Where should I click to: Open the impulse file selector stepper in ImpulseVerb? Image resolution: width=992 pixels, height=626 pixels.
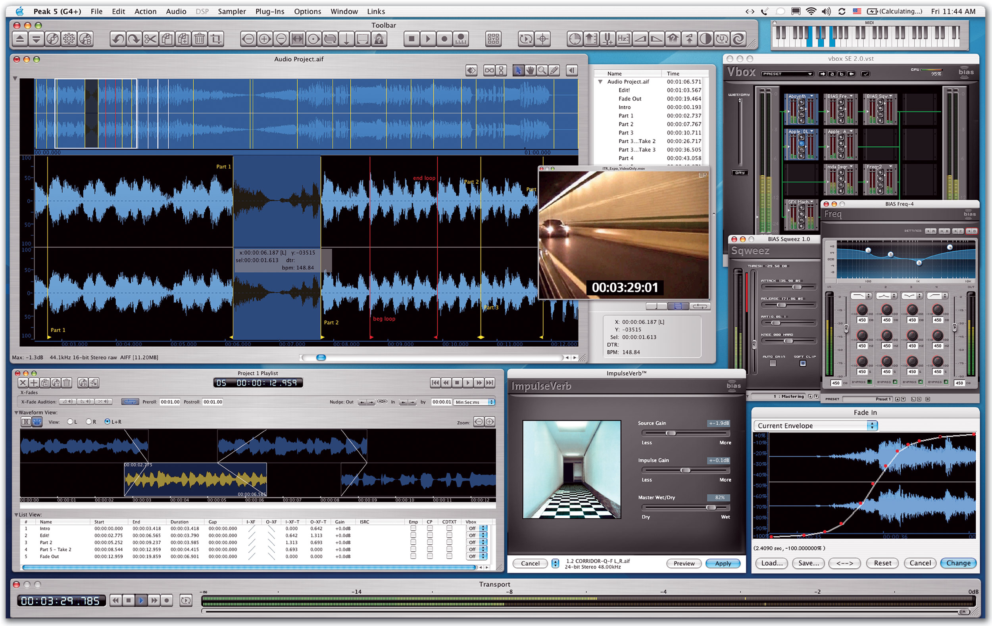[x=556, y=563]
